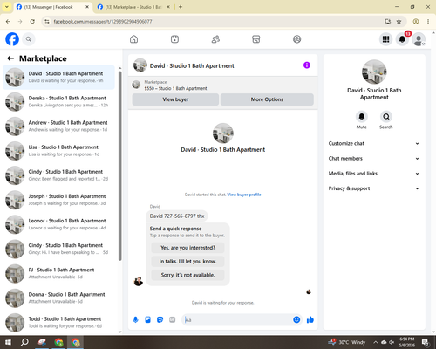436x349 pixels.
Task: Search in conversation
Action: pos(386,117)
